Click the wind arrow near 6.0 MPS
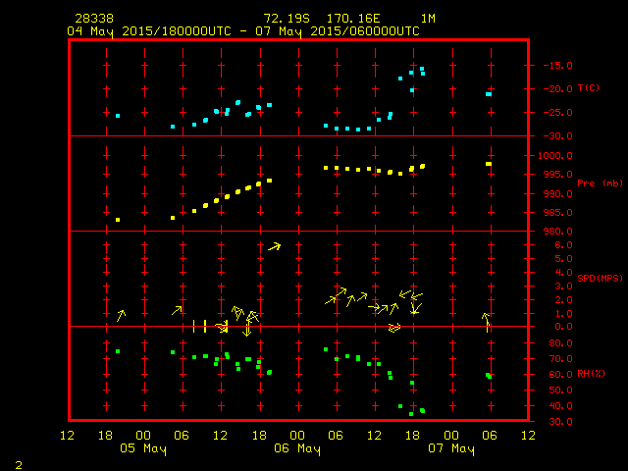This screenshot has height=471, width=628. point(275,246)
